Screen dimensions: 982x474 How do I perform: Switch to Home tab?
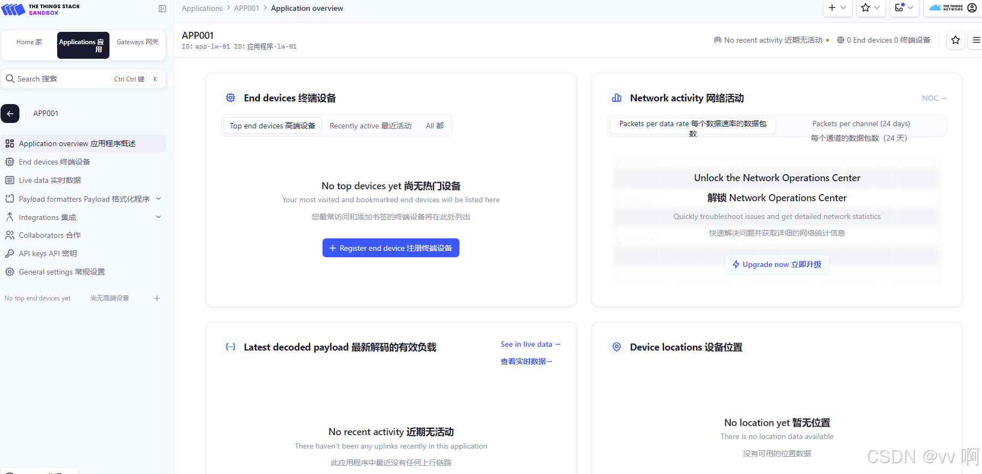29,42
